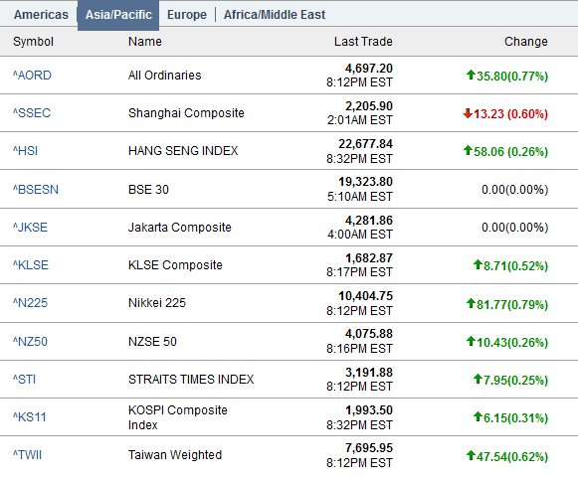578x480 pixels.
Task: Click the ^TWII Taiwan symbol link
Action: 27,455
